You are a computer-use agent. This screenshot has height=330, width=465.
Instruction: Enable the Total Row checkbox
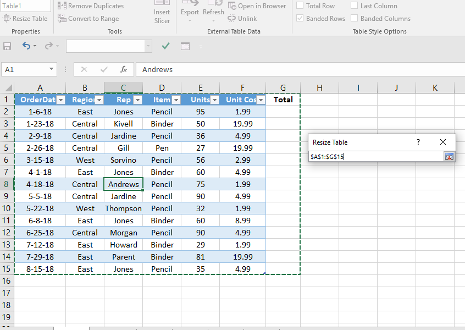tap(300, 5)
